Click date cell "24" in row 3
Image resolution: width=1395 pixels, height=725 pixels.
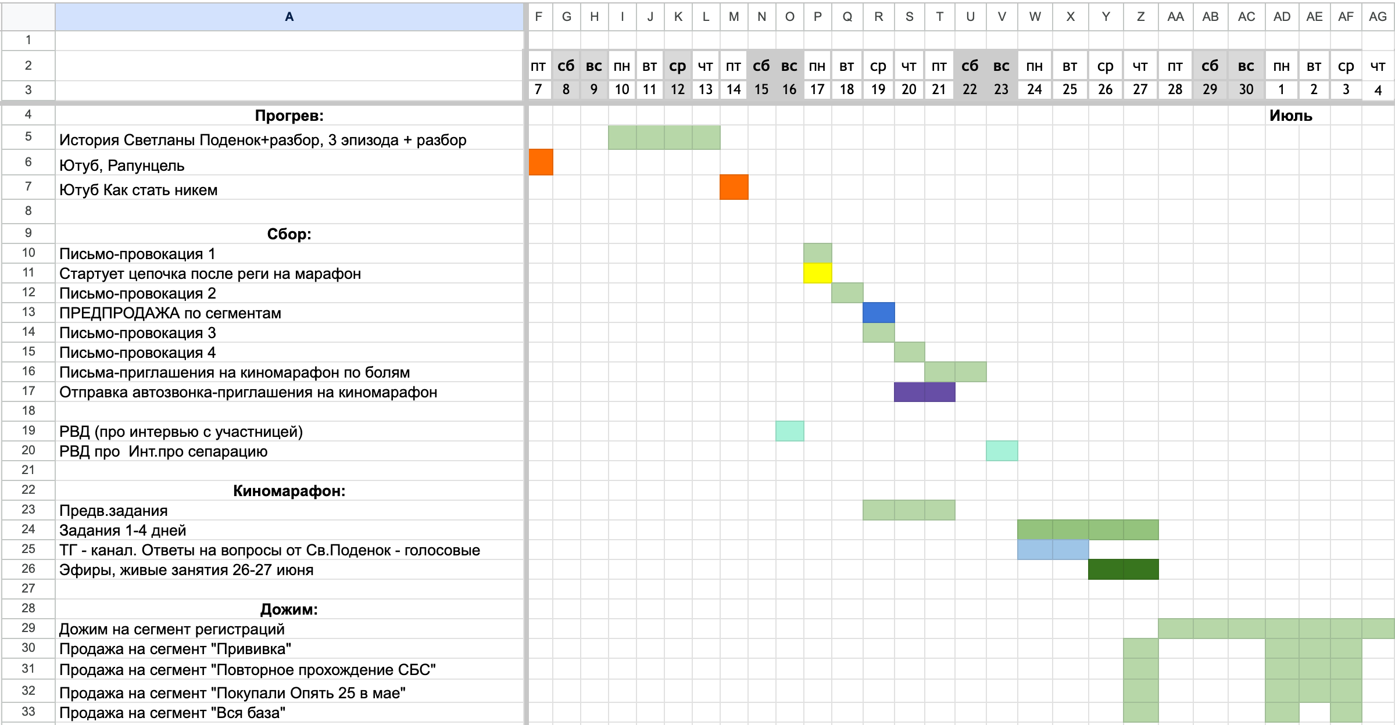[x=1035, y=89]
